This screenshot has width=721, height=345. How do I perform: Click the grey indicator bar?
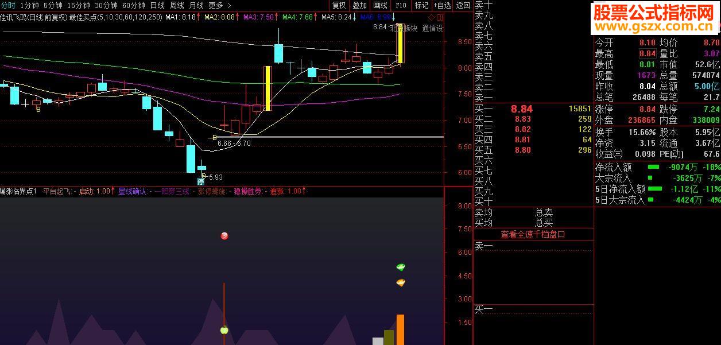pyautogui.click(x=378, y=341)
